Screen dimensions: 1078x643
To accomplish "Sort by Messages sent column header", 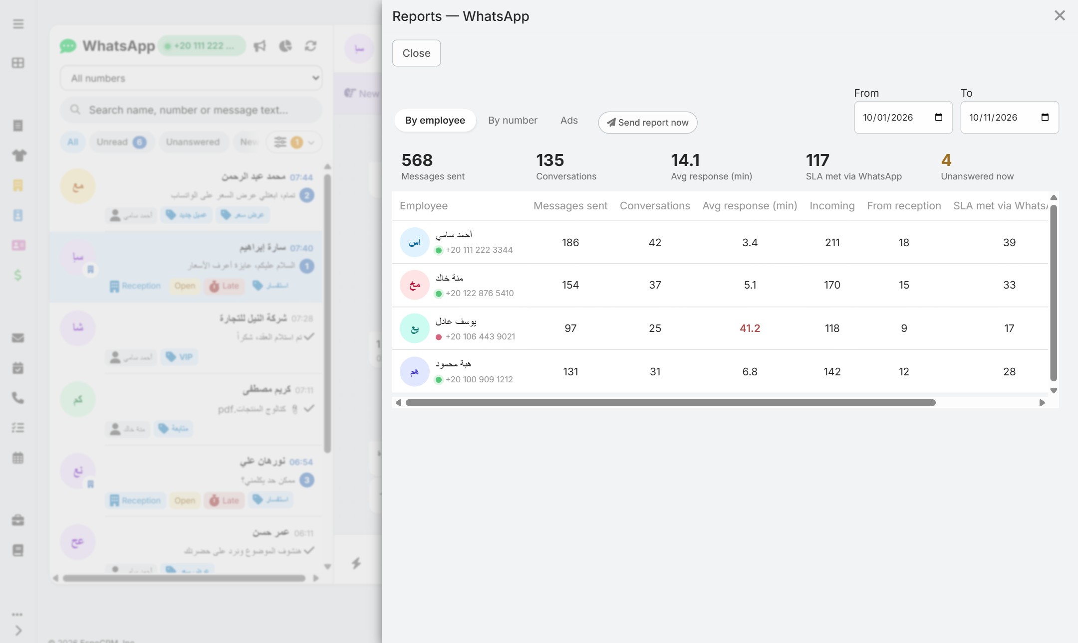I will coord(570,206).
